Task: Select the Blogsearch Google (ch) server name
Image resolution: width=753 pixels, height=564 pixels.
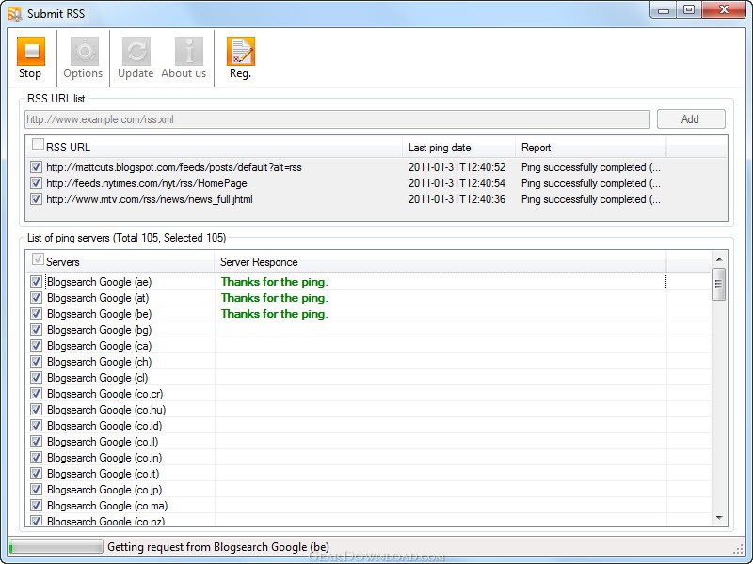Action: click(100, 362)
